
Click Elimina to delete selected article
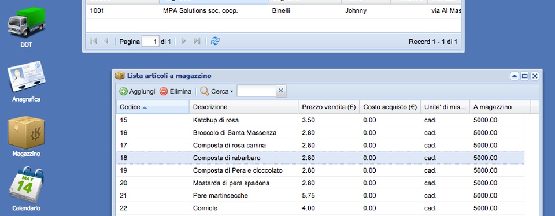(x=176, y=92)
